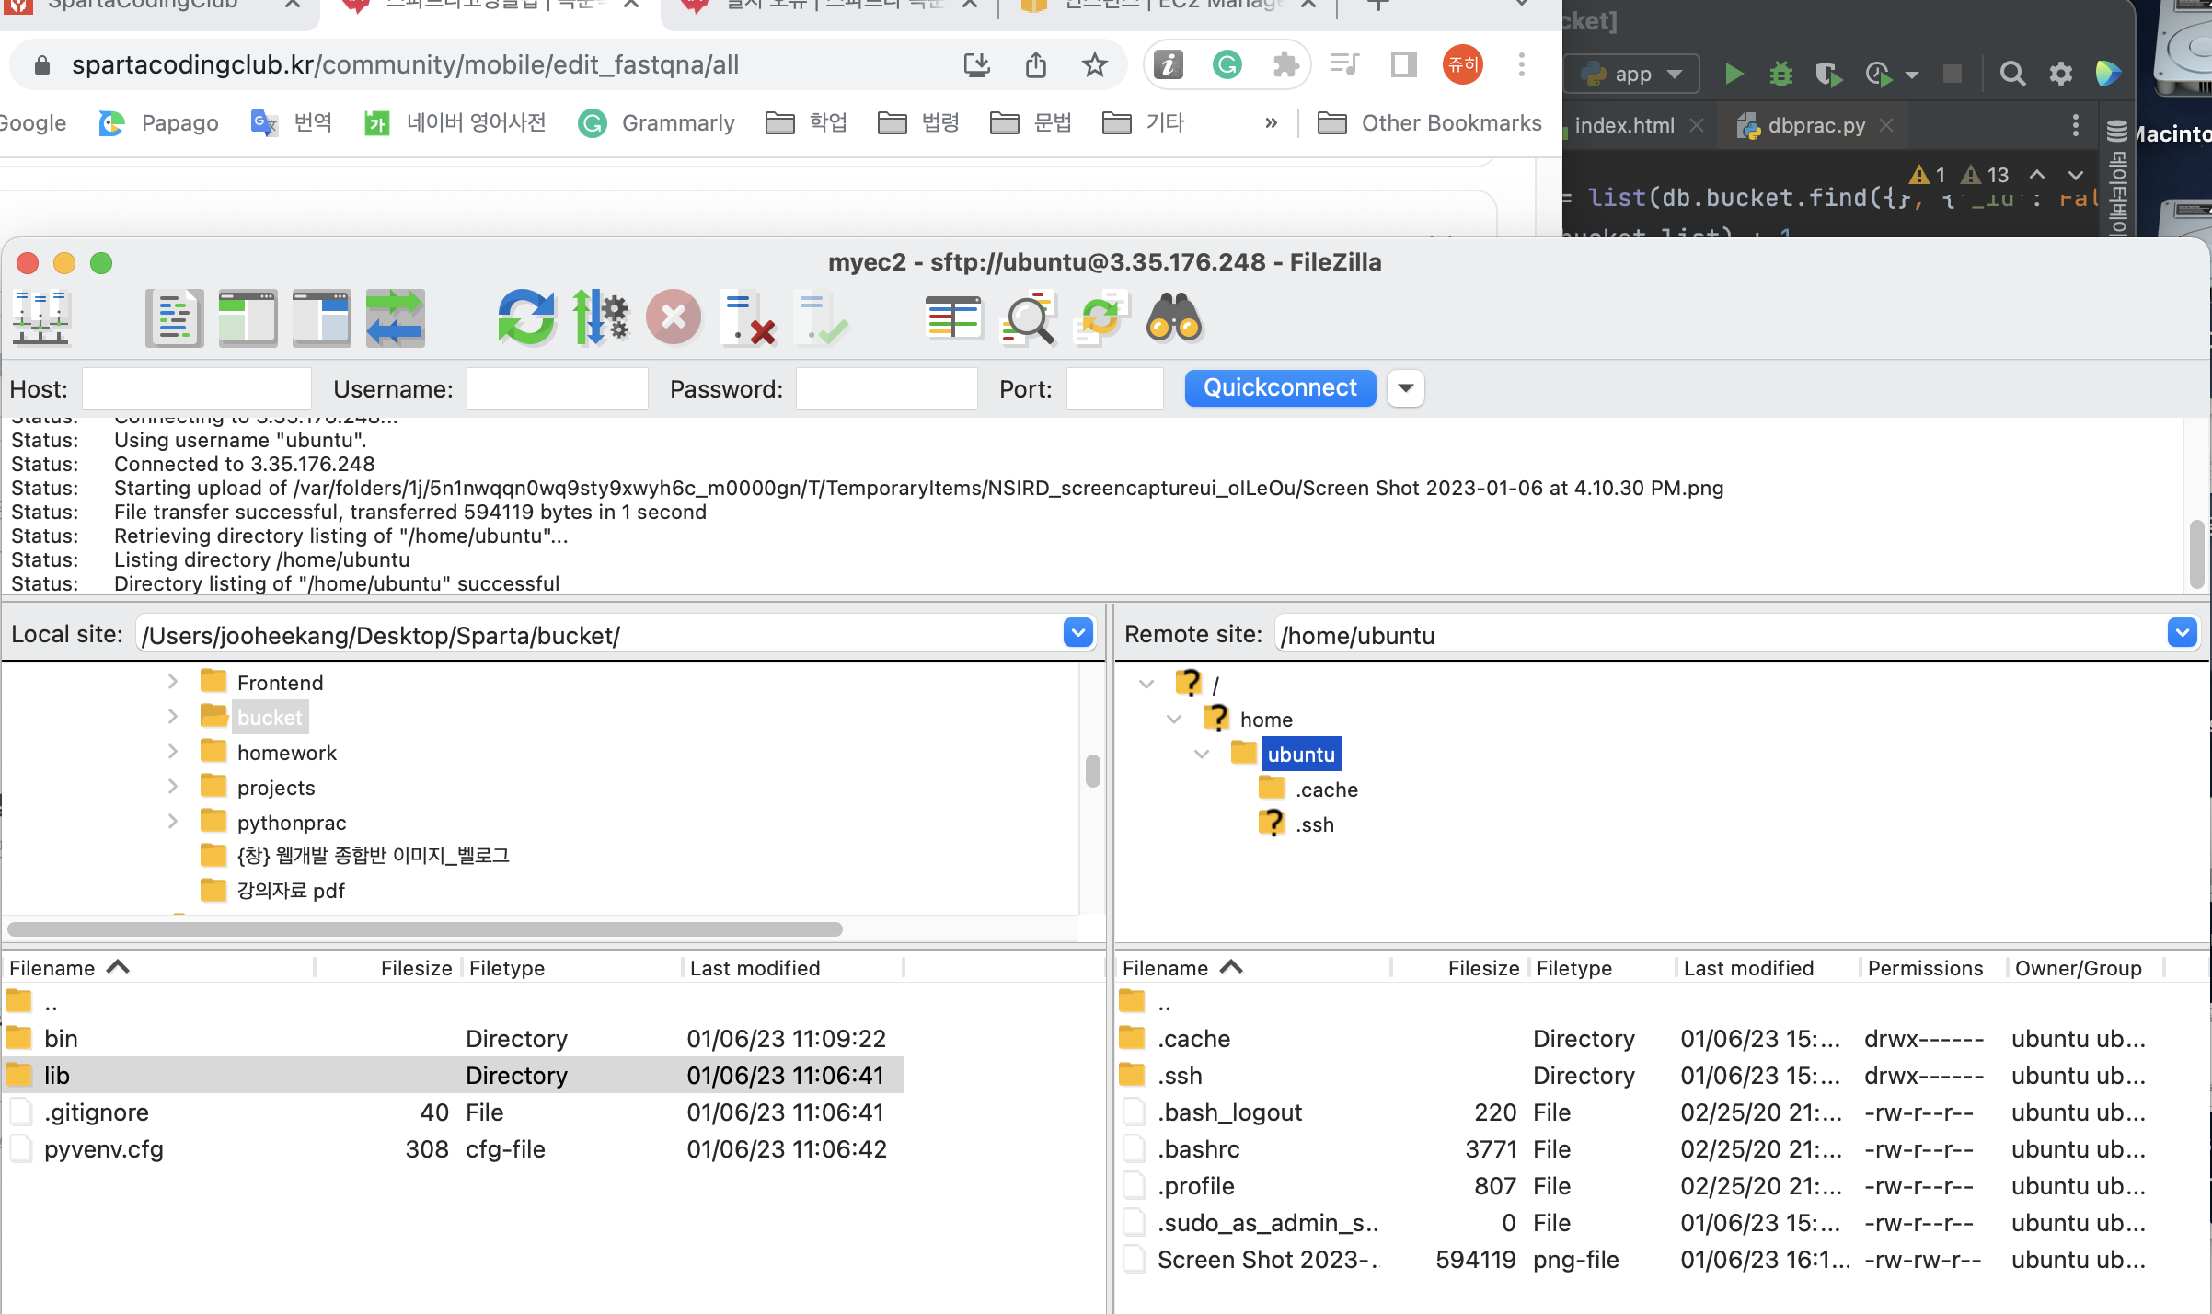The height and width of the screenshot is (1314, 2212).
Task: Toggle message log display icon
Action: coord(174,317)
